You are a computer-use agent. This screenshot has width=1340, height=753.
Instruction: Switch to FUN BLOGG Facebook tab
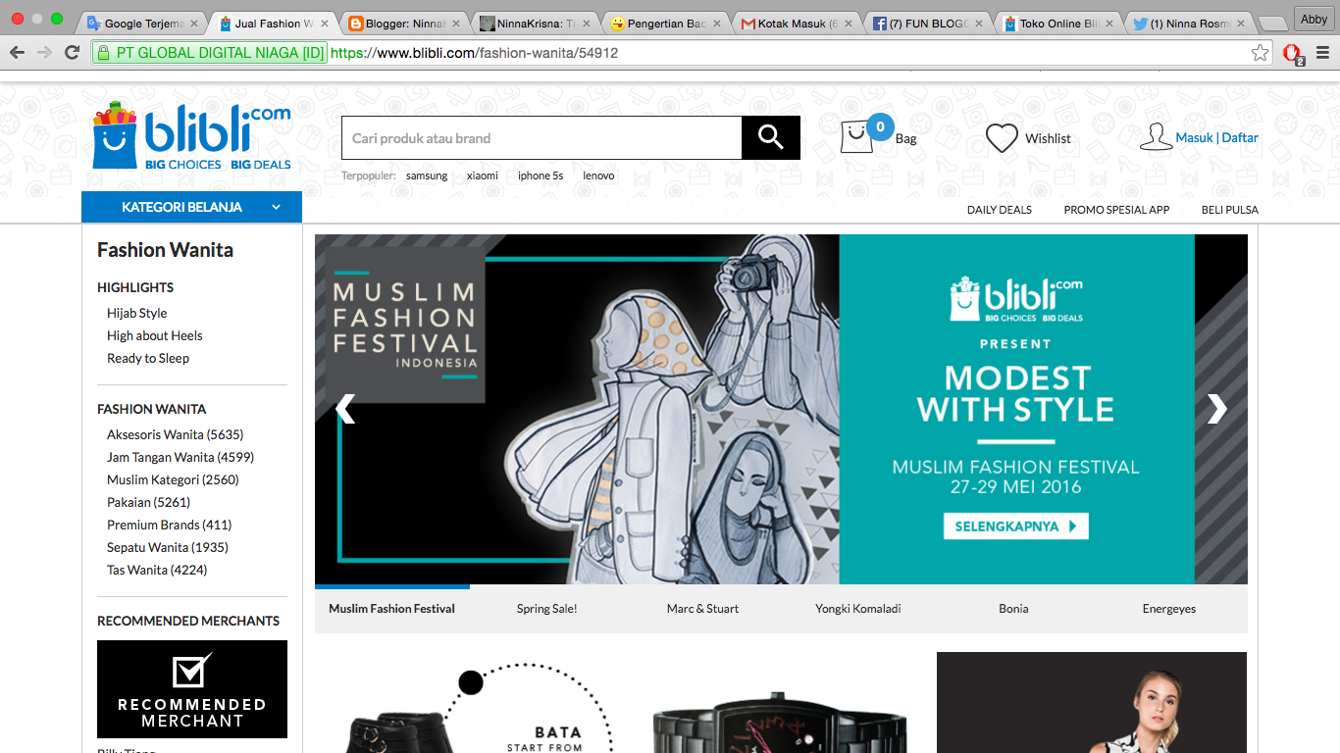(926, 23)
